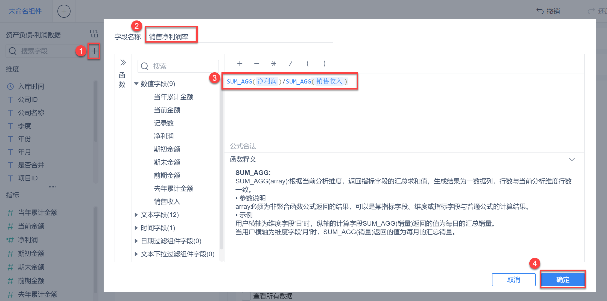Select the division operator in the formula toolbar
Screen dimensions: 607x301
290,64
